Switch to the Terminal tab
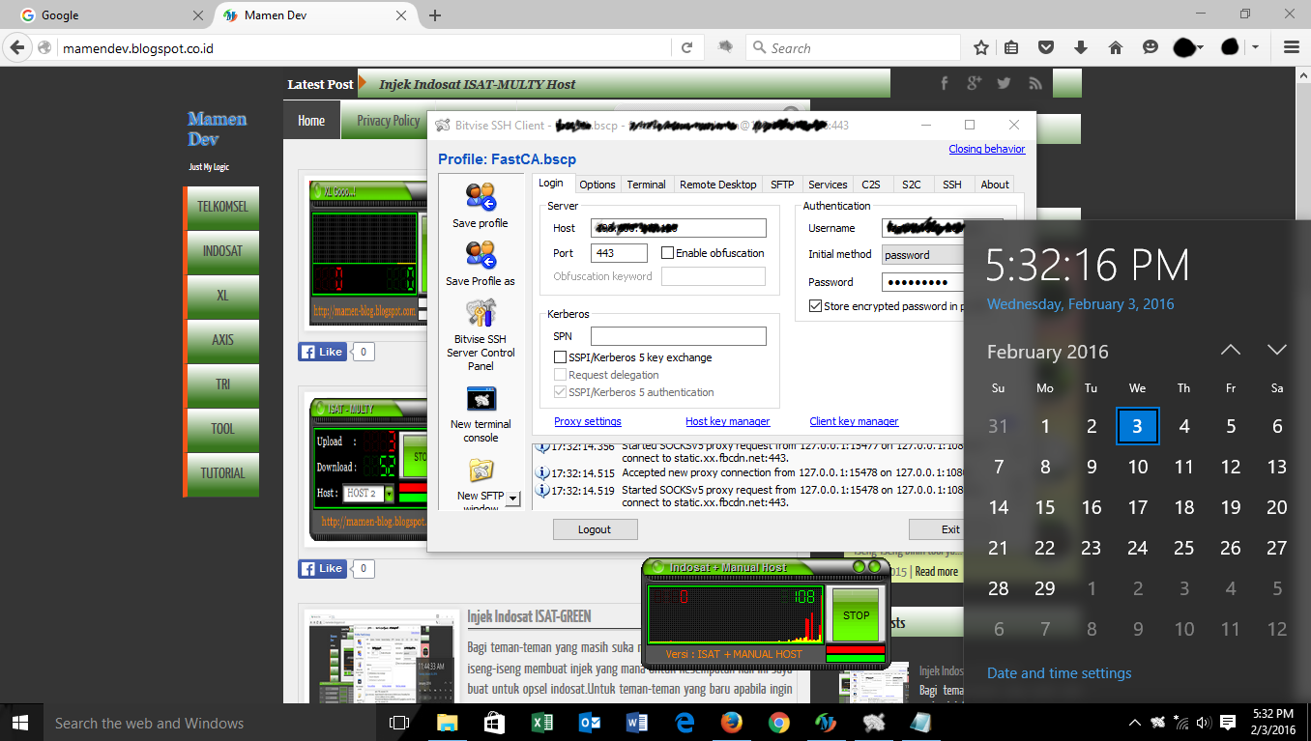The height and width of the screenshot is (741, 1311). pos(646,185)
